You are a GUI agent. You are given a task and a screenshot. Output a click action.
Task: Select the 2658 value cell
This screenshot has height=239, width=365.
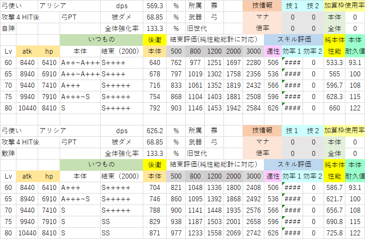253,222
